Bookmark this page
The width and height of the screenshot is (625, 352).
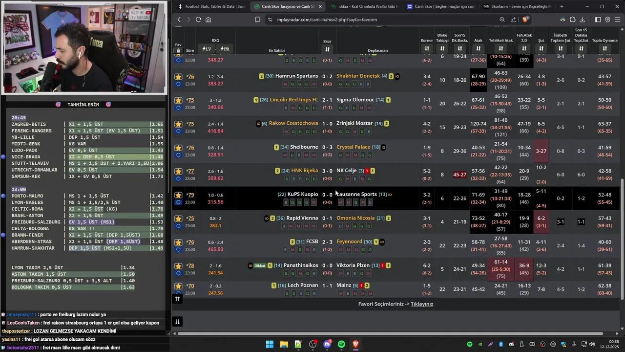[257, 20]
